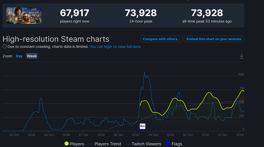Click the all-time peak 53 minutes ago text
Viewport: 264px width, 147px height.
(x=207, y=21)
